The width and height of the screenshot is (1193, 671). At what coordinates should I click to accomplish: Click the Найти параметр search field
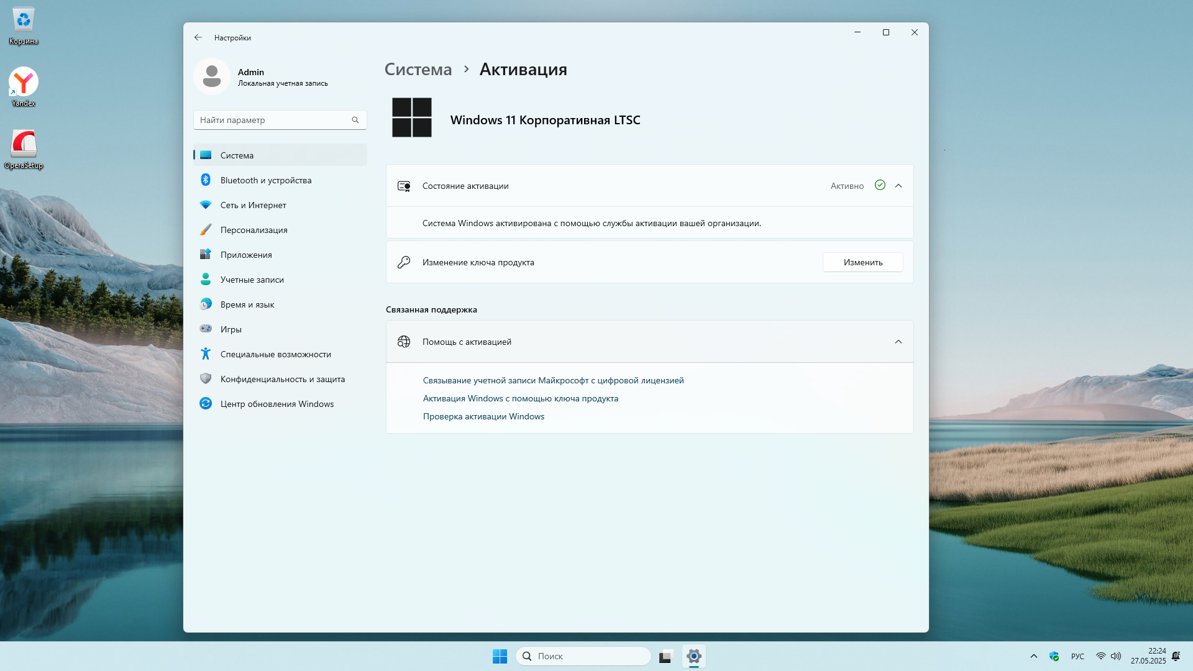(273, 120)
